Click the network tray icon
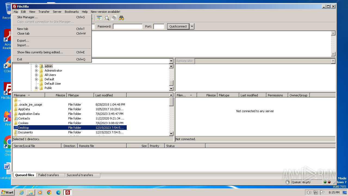 click(315, 192)
